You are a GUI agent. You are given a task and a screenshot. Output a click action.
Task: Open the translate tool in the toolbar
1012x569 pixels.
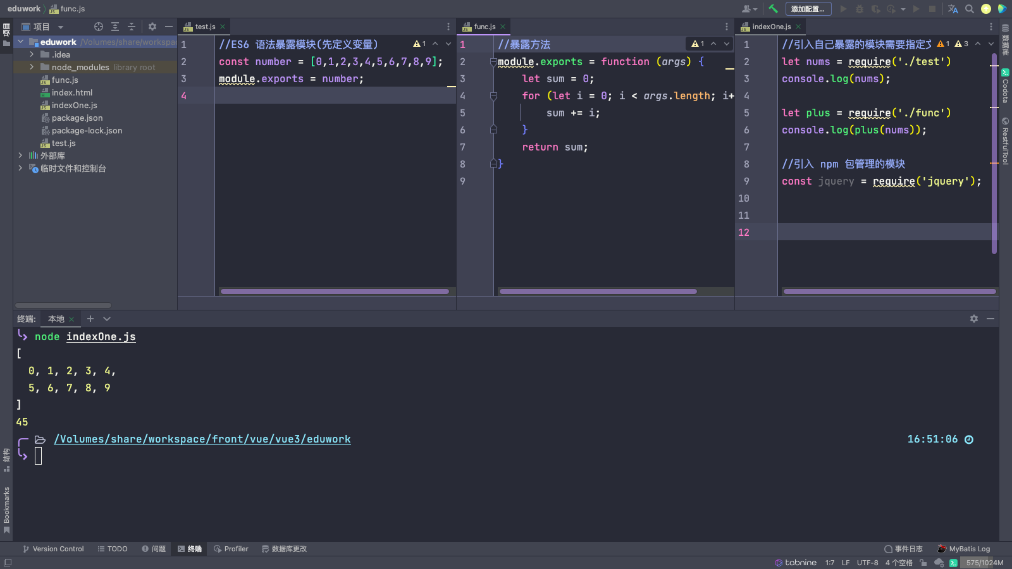953,9
